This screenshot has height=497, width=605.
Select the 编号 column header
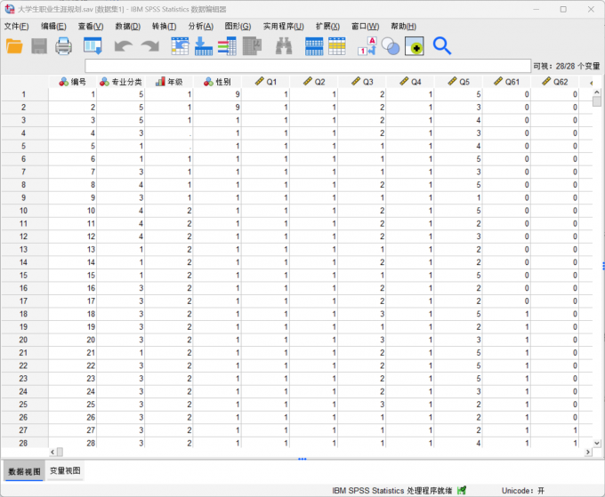73,82
